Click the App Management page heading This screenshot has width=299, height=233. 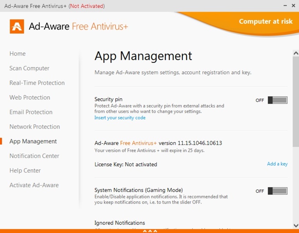coord(143,56)
